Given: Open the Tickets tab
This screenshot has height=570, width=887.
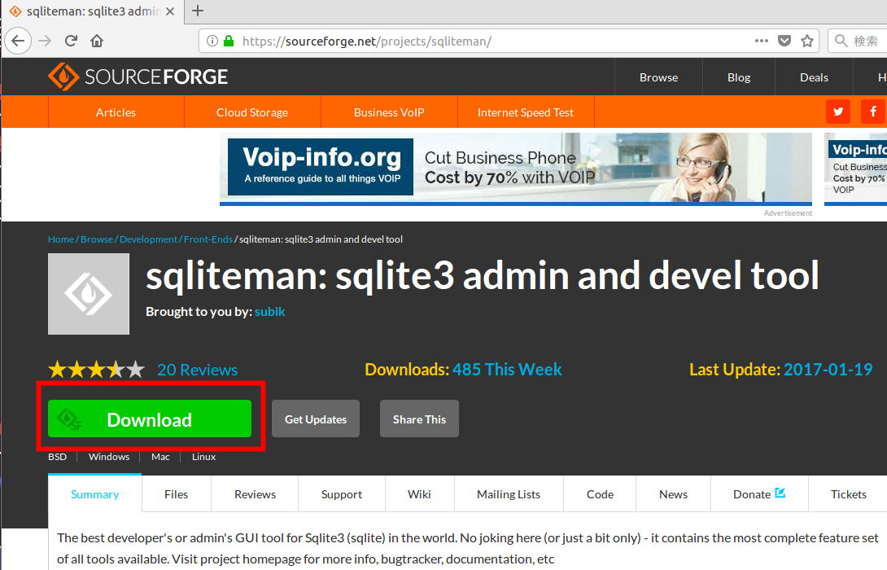Looking at the screenshot, I should tap(849, 494).
